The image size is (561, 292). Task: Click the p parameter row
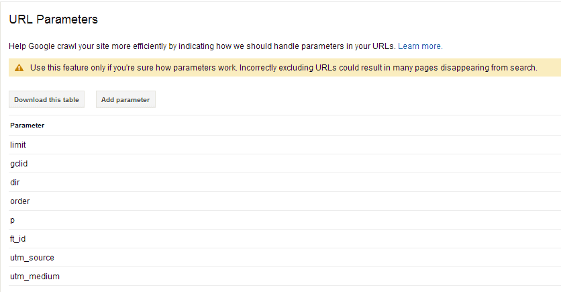[x=285, y=220]
